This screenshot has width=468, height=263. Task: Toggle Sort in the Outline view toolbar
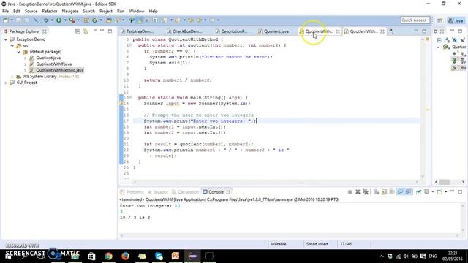447,40
